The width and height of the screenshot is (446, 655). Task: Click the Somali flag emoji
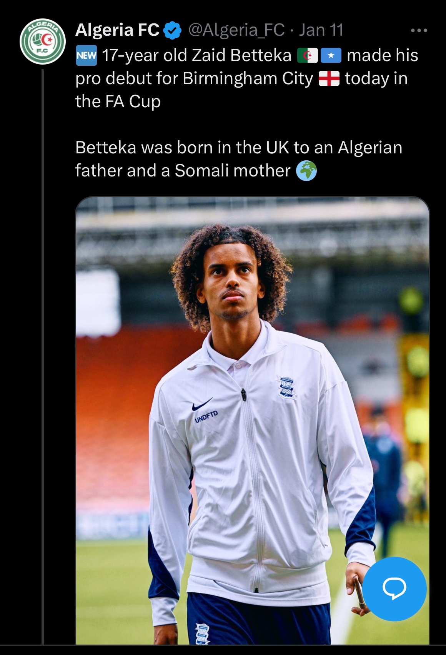331,56
